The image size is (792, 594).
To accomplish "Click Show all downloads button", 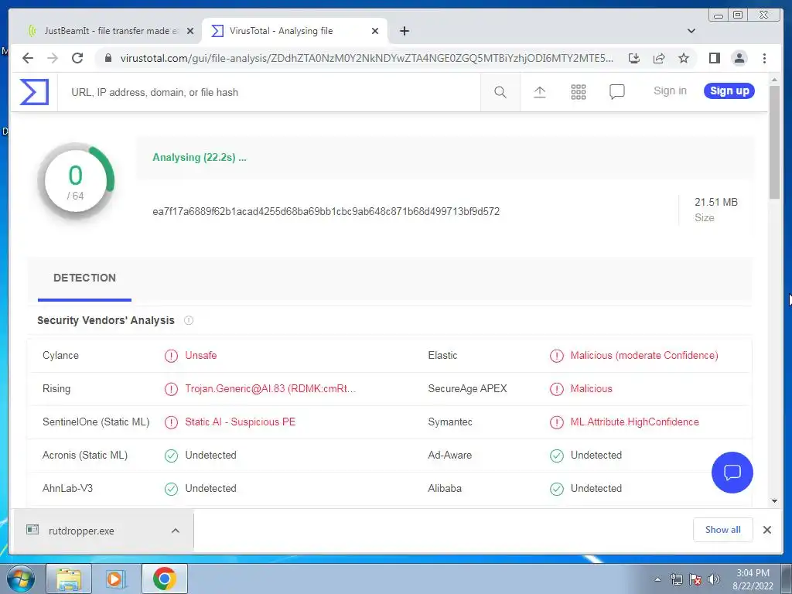I will coord(723,529).
